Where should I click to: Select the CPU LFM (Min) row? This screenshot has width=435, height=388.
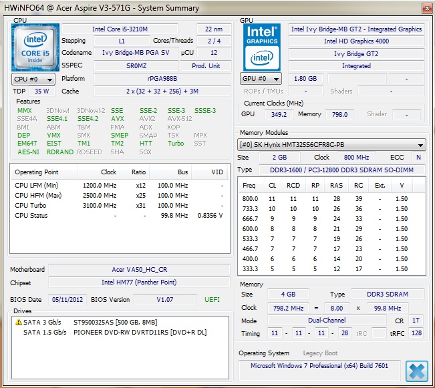(x=120, y=186)
